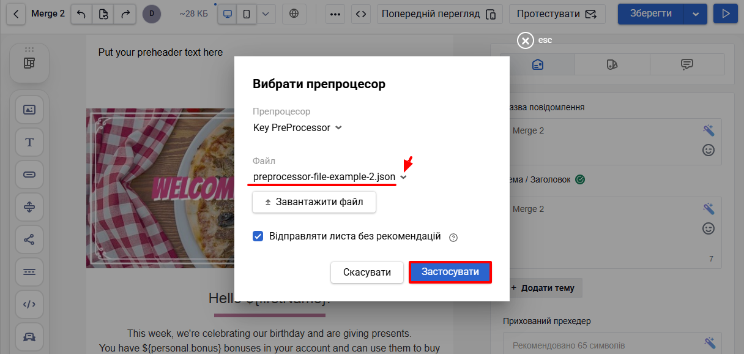Image resolution: width=744 pixels, height=354 pixels.
Task: Click the Застосувати button
Action: pyautogui.click(x=450, y=272)
